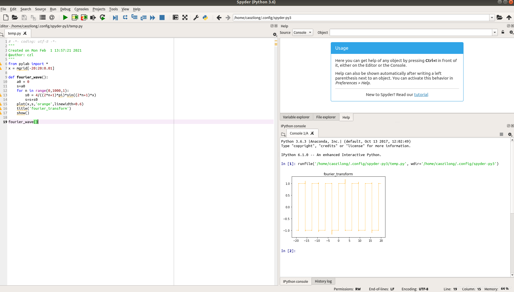Place cursor on 'def fourier_wave():' line
The height and width of the screenshot is (292, 514).
[28, 77]
